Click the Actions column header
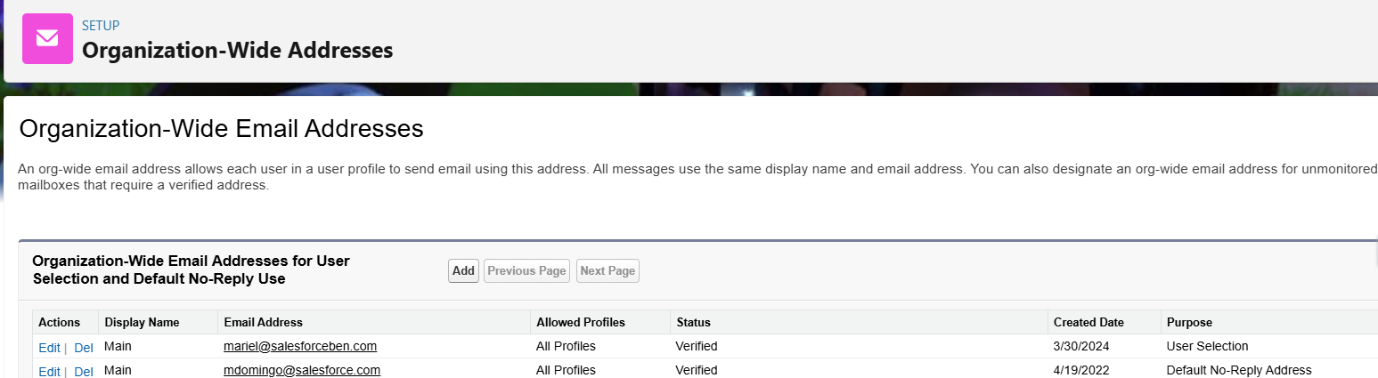The height and width of the screenshot is (378, 1378). (59, 322)
